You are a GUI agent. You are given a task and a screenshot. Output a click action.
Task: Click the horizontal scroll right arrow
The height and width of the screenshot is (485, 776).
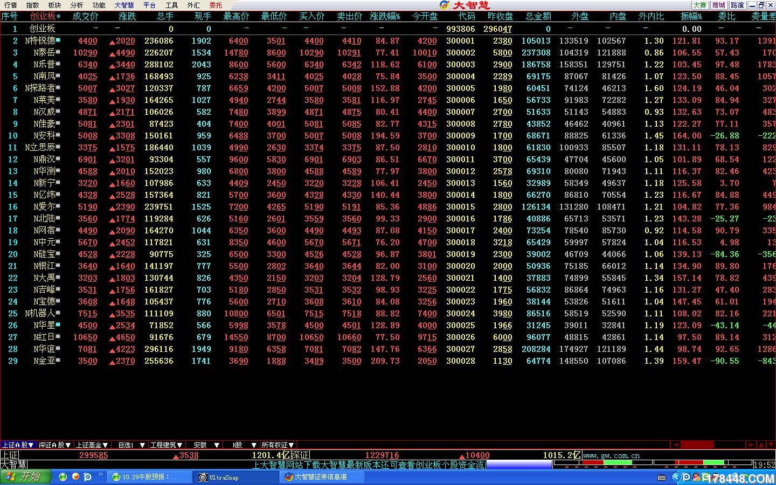click(x=751, y=445)
